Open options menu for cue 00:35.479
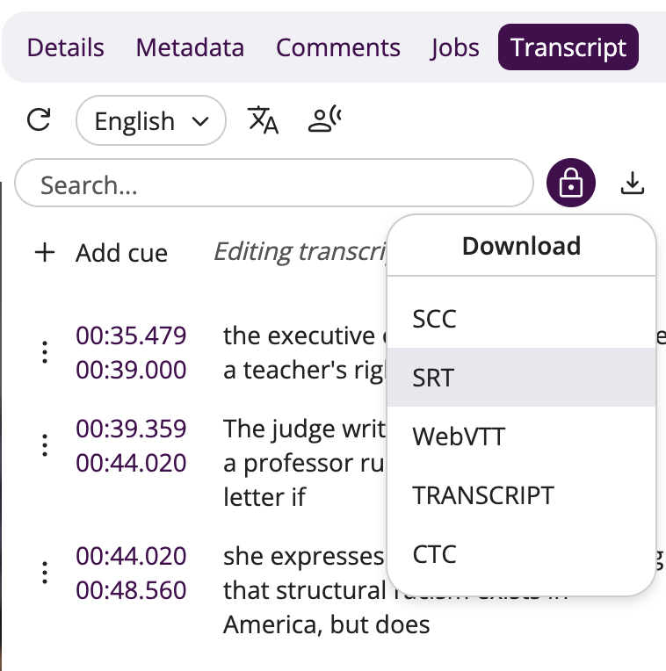Viewport: 666px width, 671px height. point(45,352)
